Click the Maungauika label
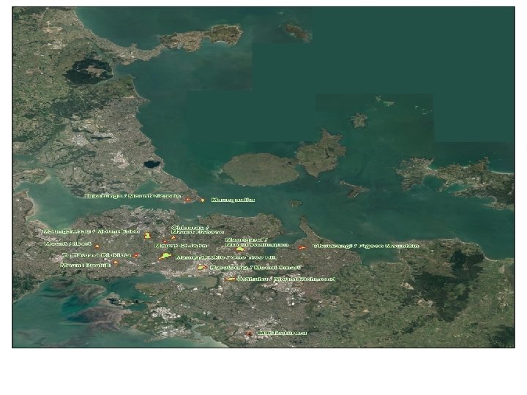 [x=233, y=200]
